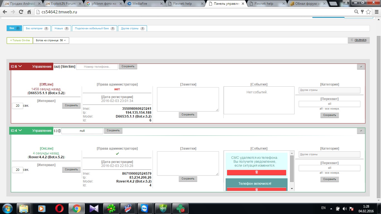Open the Категория field for ID:6
This screenshot has height=214, width=381.
[329, 90]
